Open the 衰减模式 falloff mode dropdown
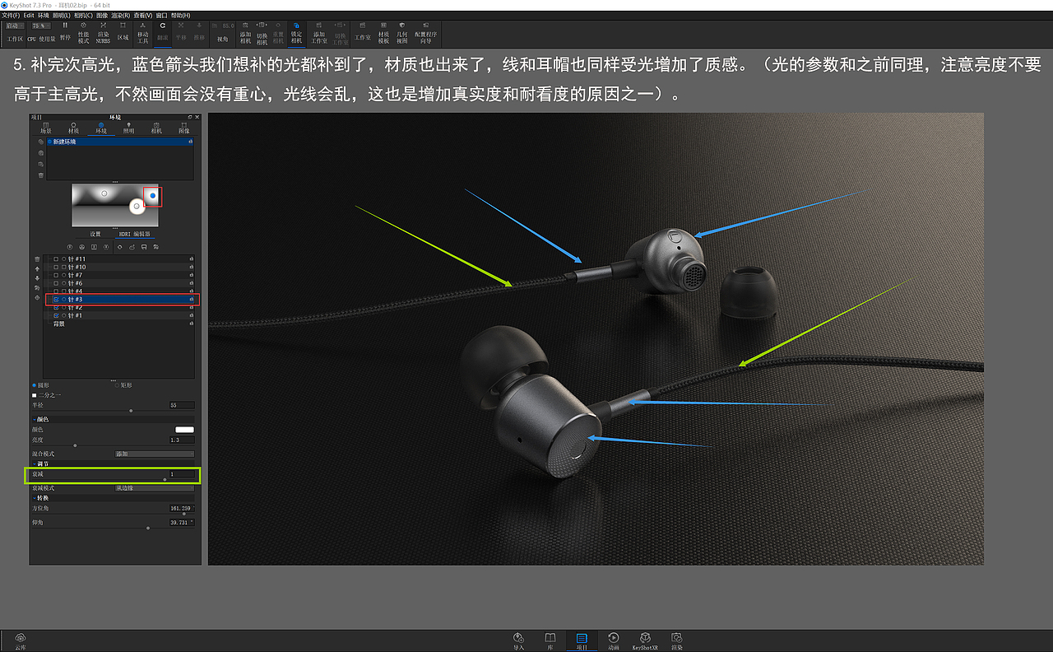 (x=154, y=488)
